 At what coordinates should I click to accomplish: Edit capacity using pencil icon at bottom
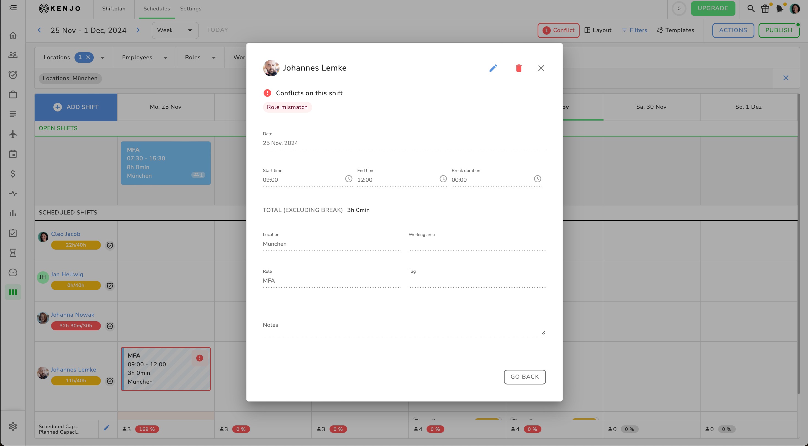click(x=107, y=428)
